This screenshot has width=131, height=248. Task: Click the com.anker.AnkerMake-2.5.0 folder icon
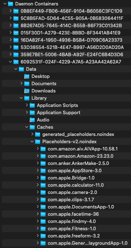(x=43, y=164)
